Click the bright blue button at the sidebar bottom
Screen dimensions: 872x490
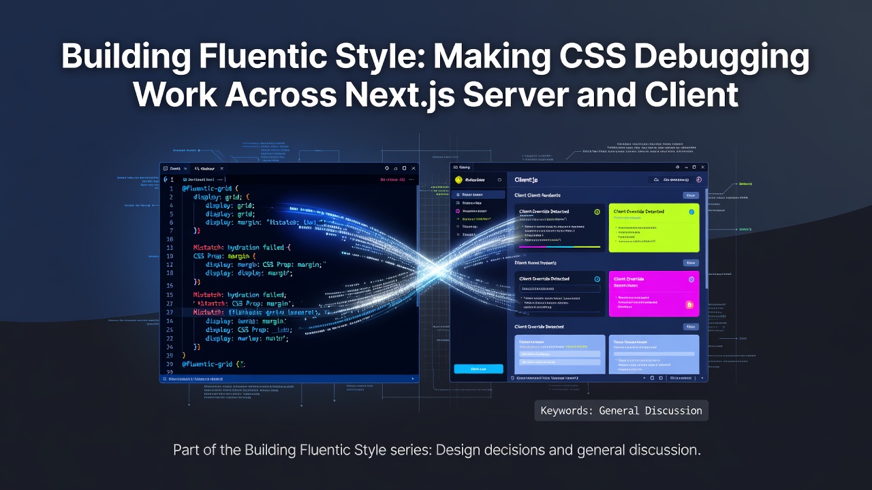(x=478, y=369)
